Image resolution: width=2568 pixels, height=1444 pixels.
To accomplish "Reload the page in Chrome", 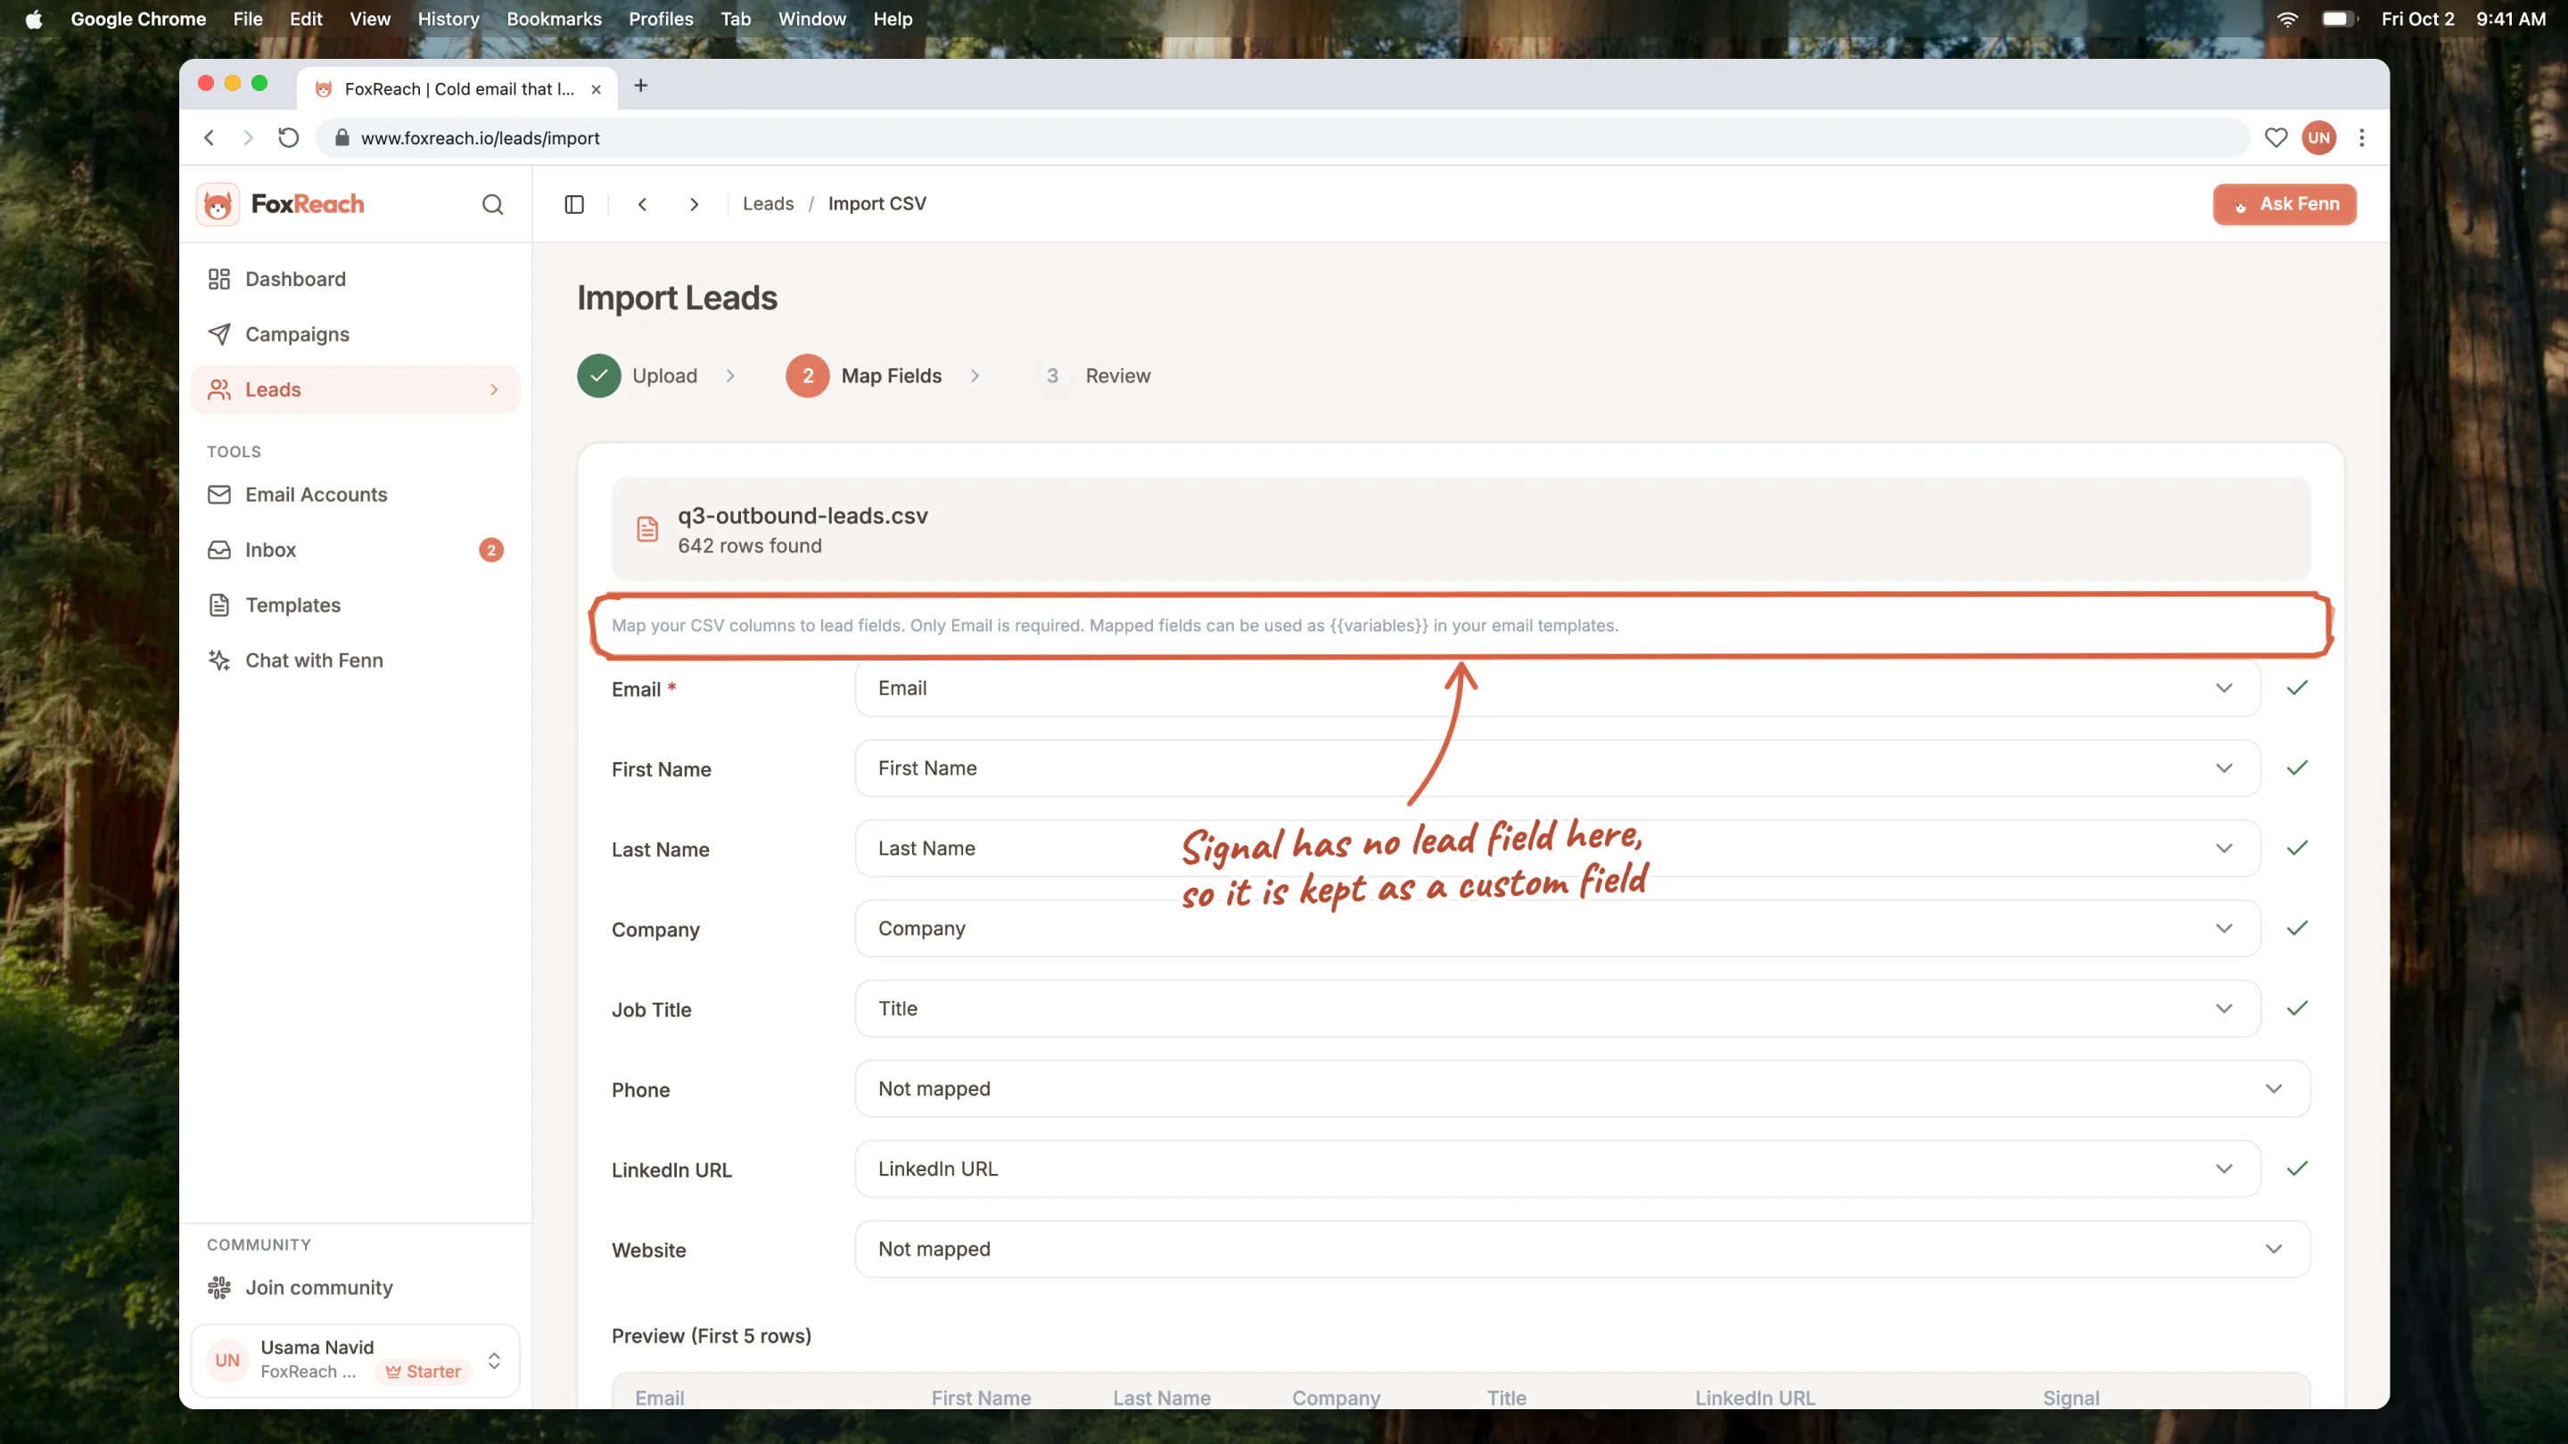I will [x=288, y=137].
